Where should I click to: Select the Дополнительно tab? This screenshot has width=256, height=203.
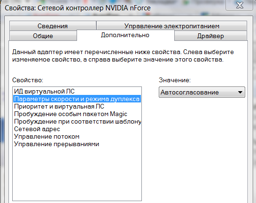(125, 35)
